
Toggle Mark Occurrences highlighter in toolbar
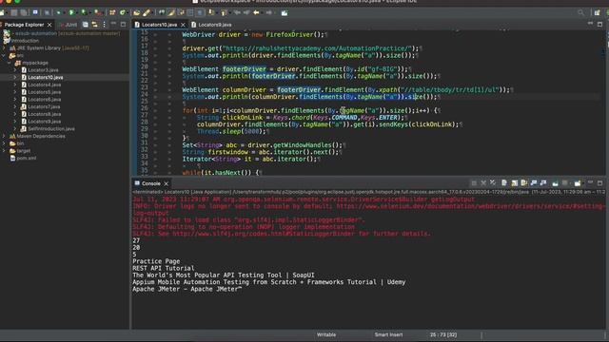[171, 12]
